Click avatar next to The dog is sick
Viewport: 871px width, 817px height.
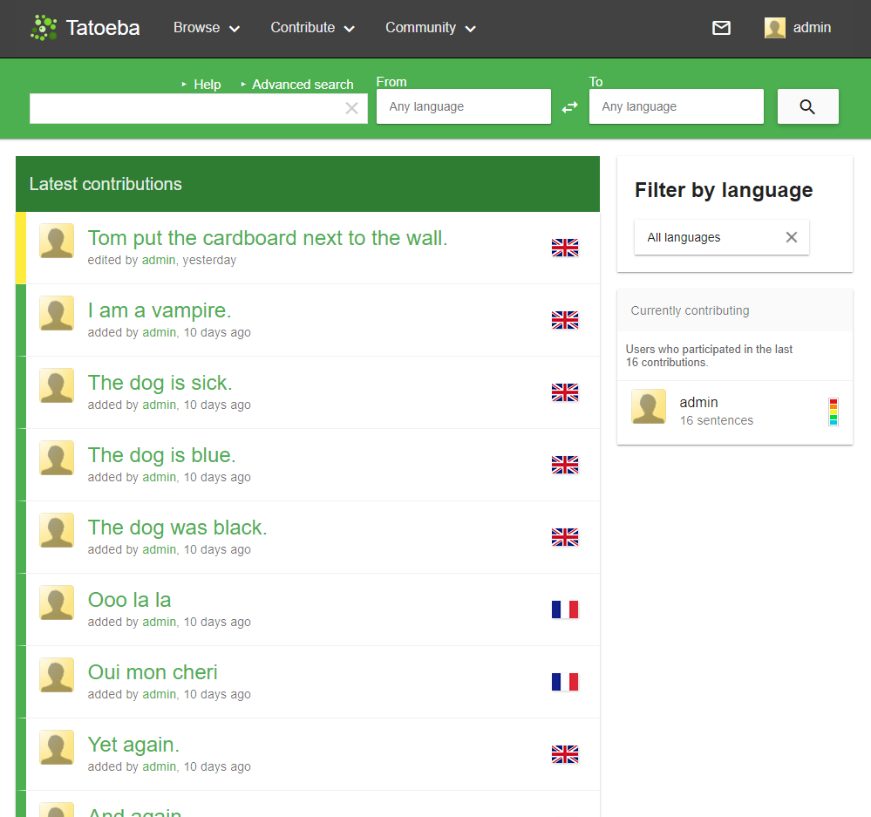point(57,385)
